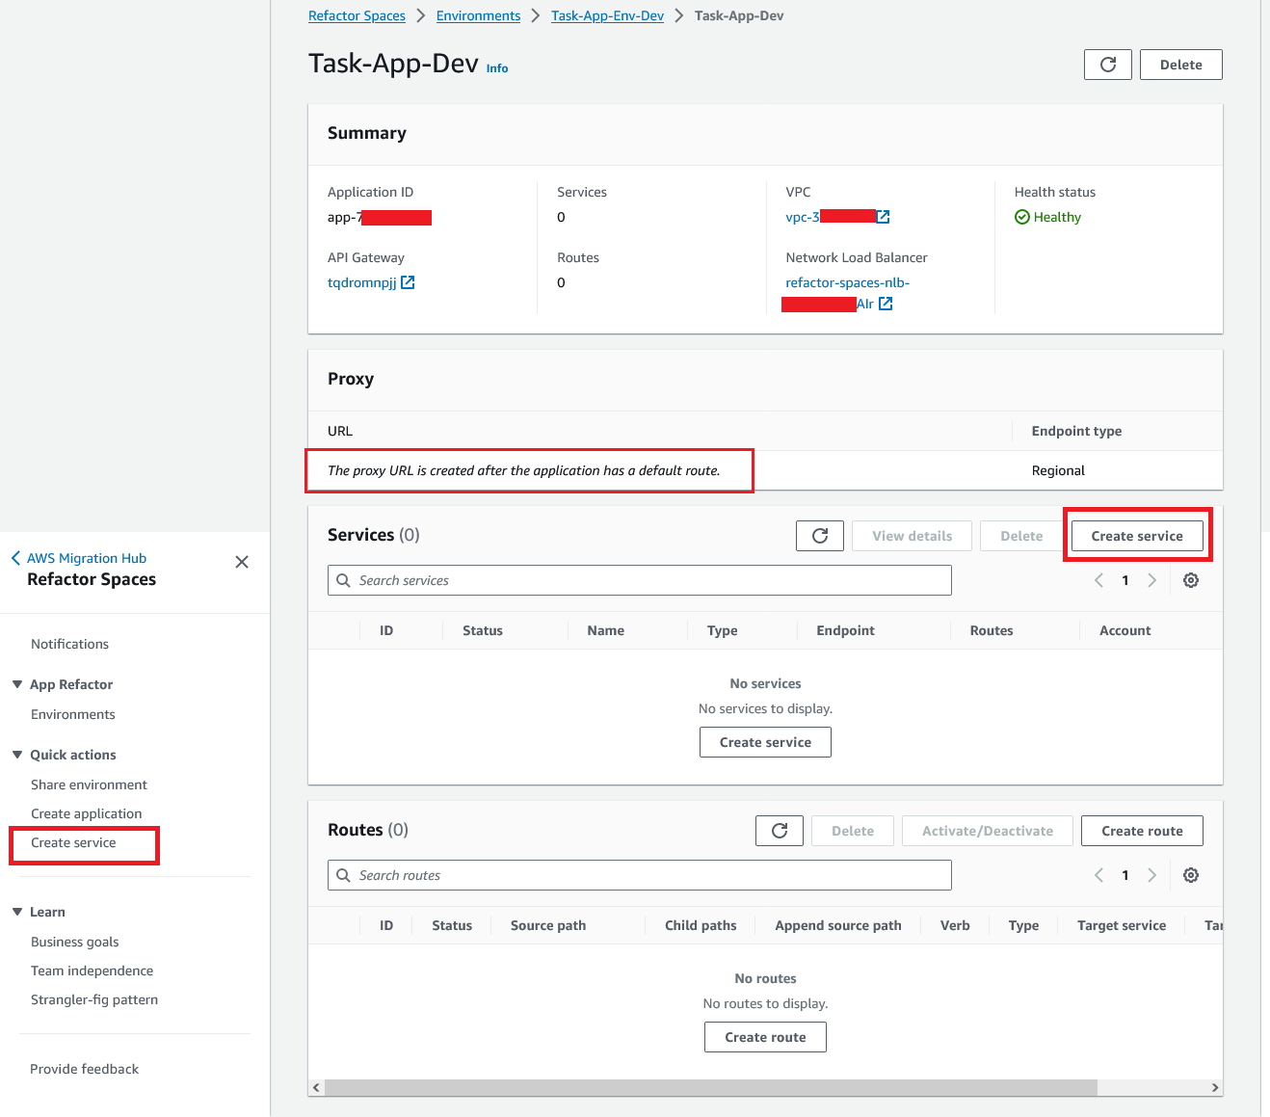The width and height of the screenshot is (1270, 1117).
Task: Open Services table settings gear
Action: click(1191, 580)
